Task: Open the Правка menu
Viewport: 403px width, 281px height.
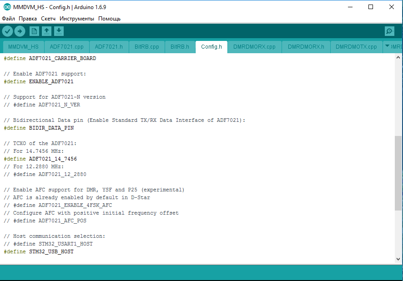Action: pos(28,19)
